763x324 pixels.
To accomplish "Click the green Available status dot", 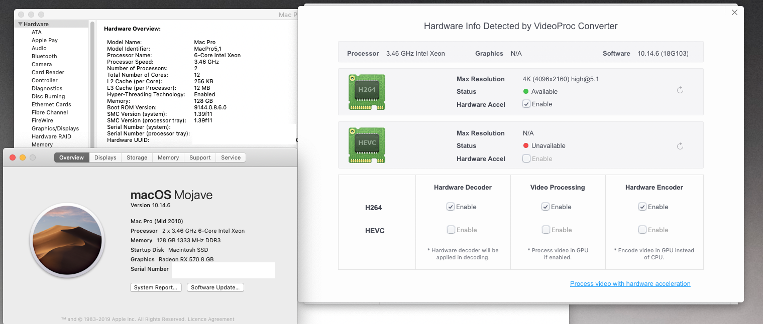I will tap(526, 91).
